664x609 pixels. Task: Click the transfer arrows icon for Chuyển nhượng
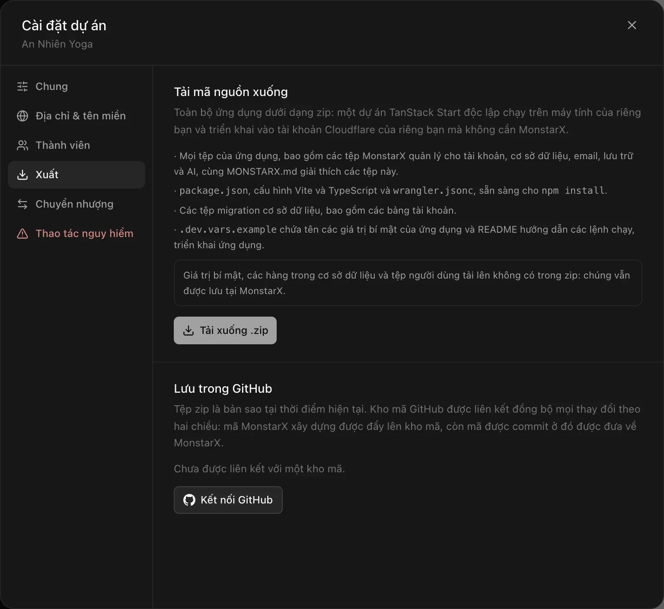pyautogui.click(x=22, y=204)
